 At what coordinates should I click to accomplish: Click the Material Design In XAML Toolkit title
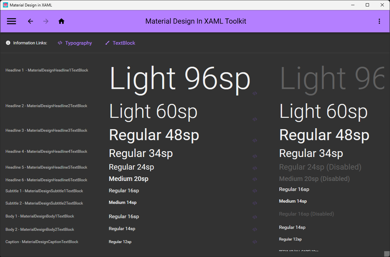pyautogui.click(x=196, y=21)
